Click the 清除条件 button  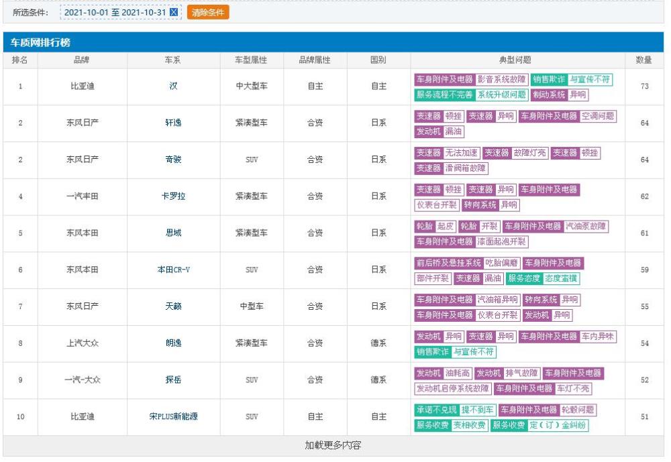coord(208,13)
